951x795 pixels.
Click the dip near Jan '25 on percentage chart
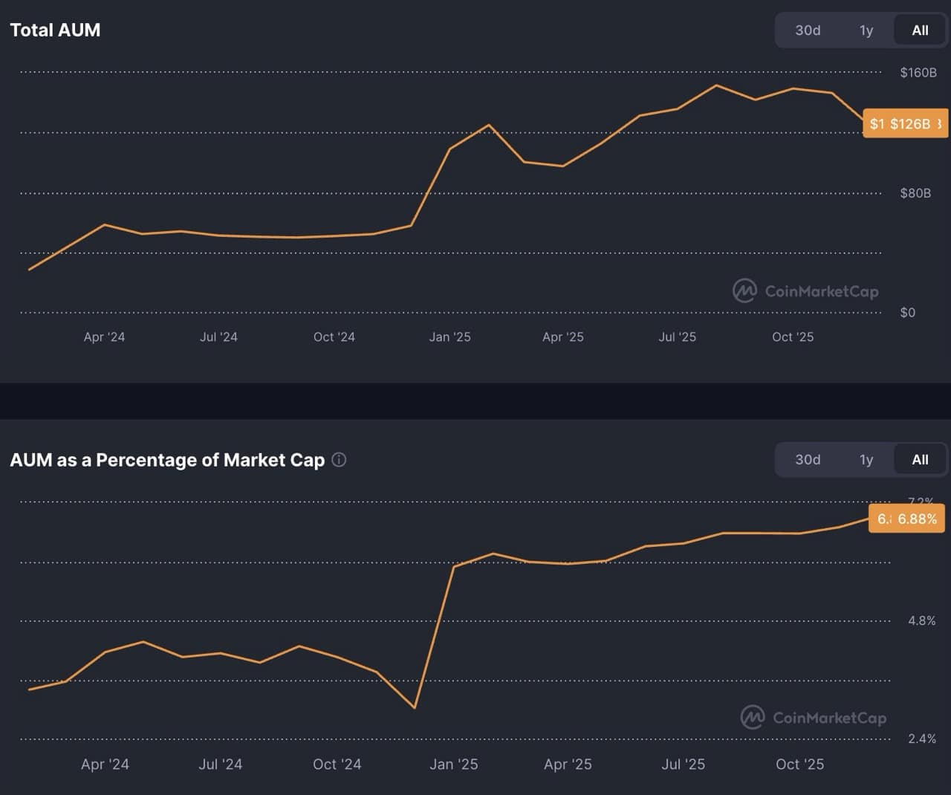pos(414,707)
